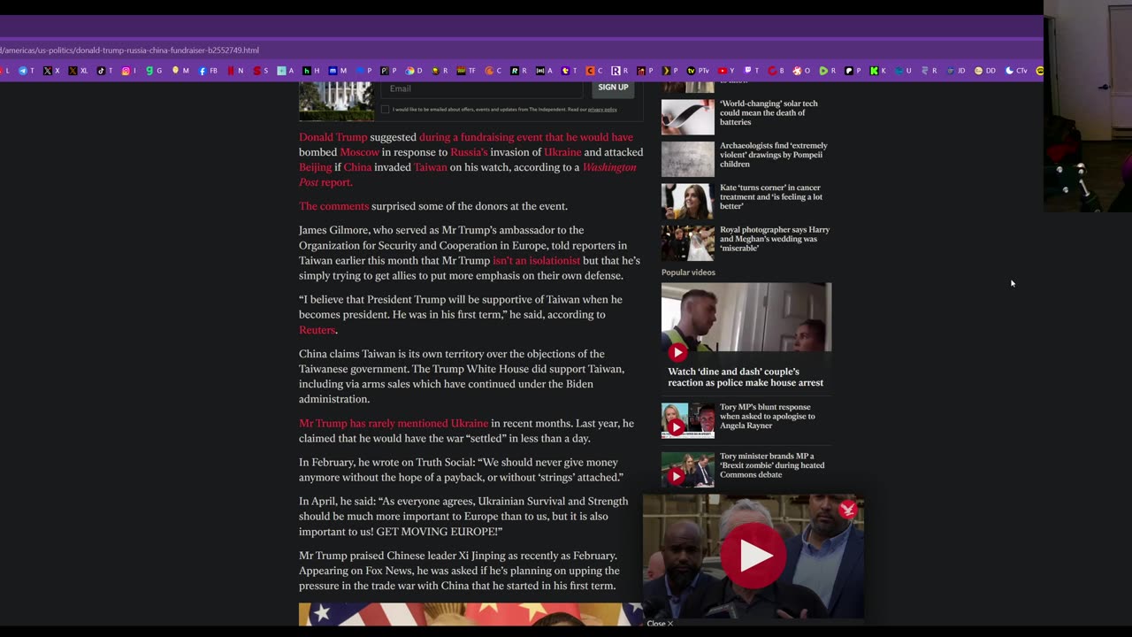This screenshot has height=637, width=1132.
Task: Open the Facebook bookmark labeled FB
Action: coord(207,71)
